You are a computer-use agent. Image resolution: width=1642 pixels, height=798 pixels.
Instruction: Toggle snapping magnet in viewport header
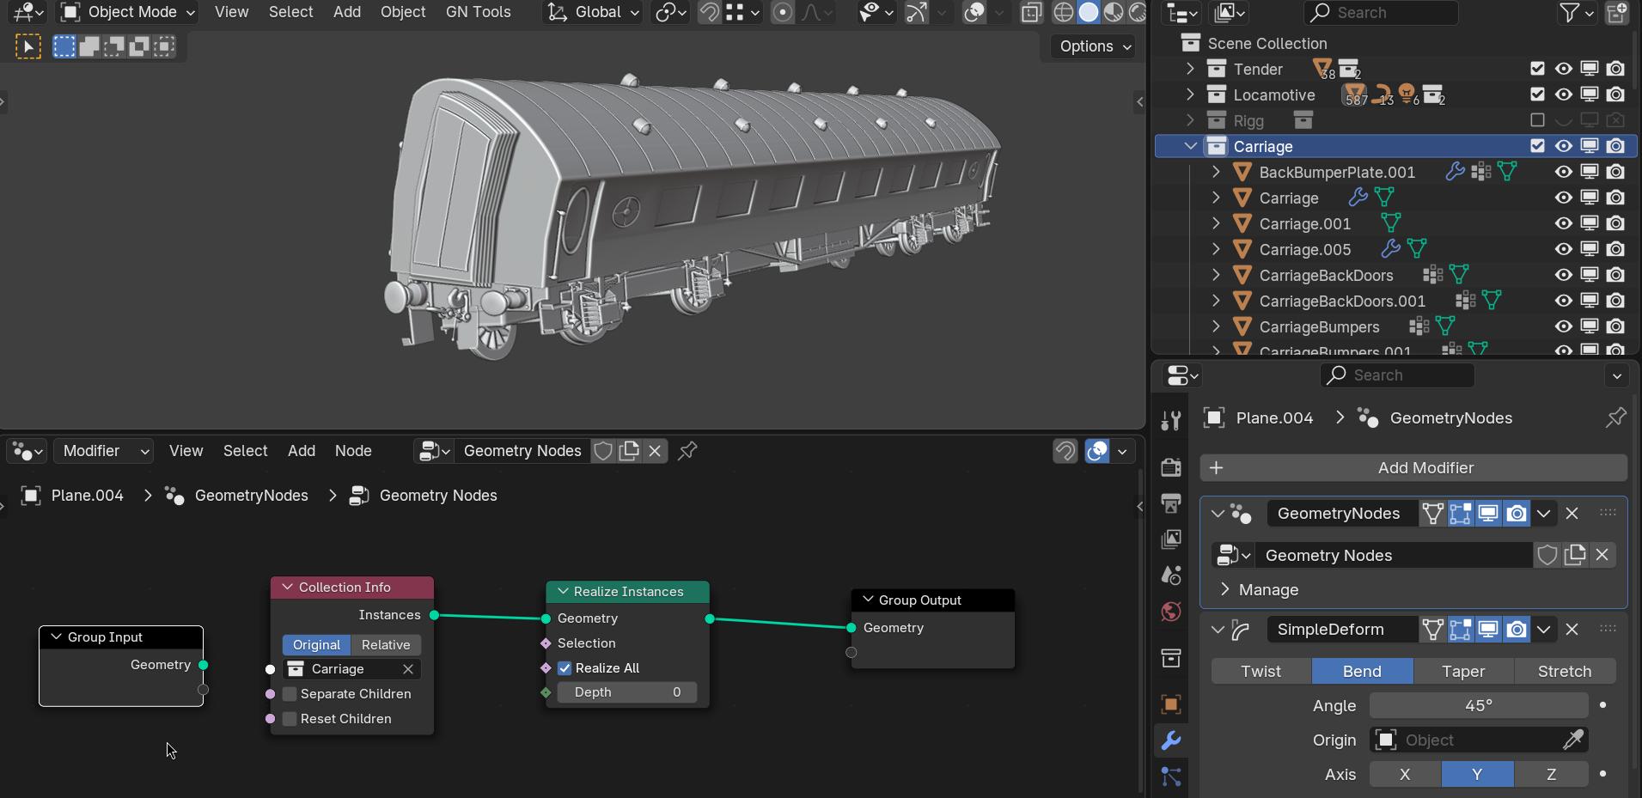pyautogui.click(x=709, y=12)
